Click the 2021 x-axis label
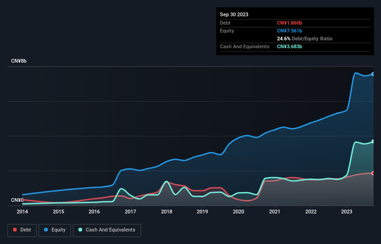Viewport: 381px width, 244px height. pyautogui.click(x=275, y=212)
